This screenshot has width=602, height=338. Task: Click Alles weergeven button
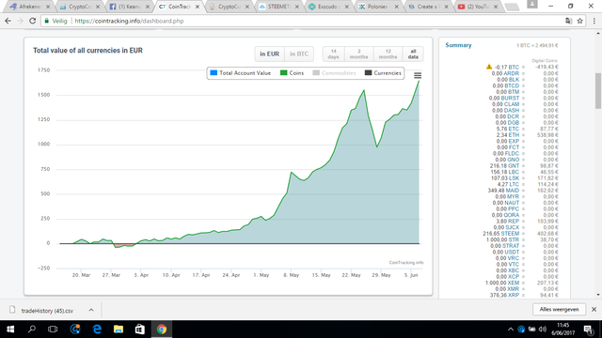click(559, 309)
